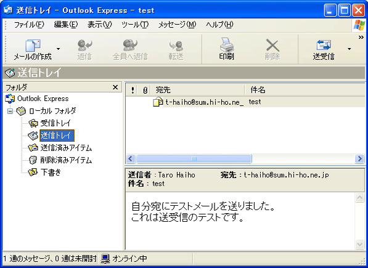The width and height of the screenshot is (368, 268).
Task: Open the 削除済みアイテム deleted items folder
Action: pyautogui.click(x=66, y=160)
